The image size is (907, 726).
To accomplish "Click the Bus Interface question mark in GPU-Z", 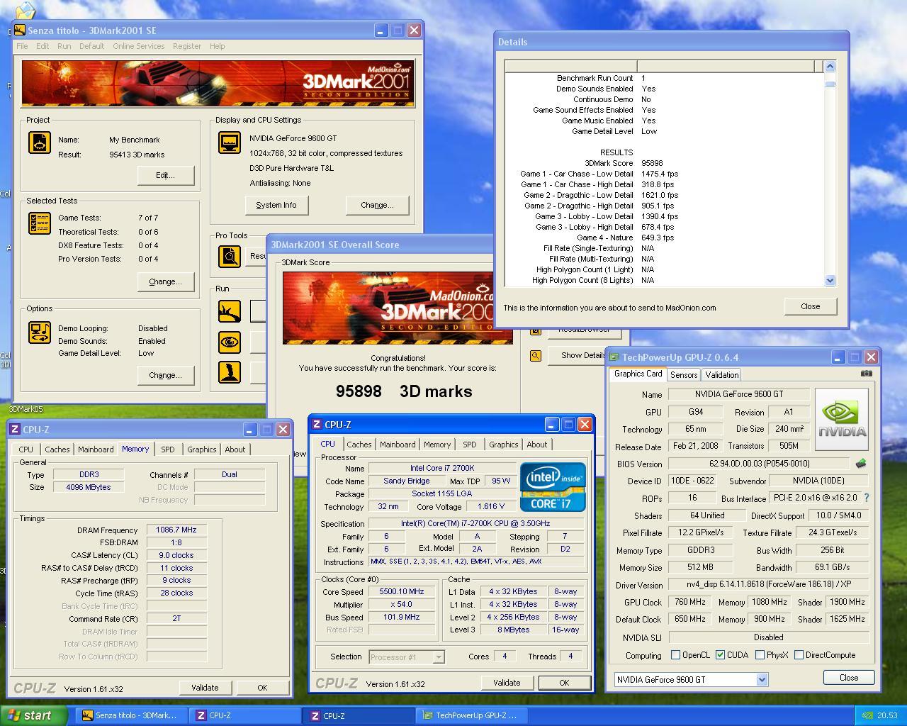I will pyautogui.click(x=866, y=498).
